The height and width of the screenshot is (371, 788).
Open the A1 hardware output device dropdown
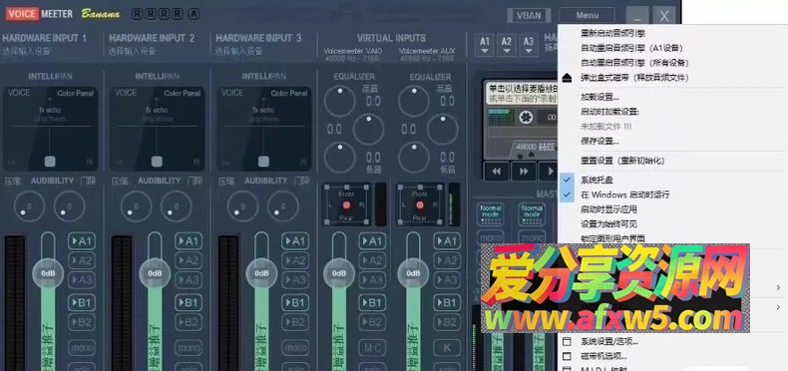pos(485,45)
